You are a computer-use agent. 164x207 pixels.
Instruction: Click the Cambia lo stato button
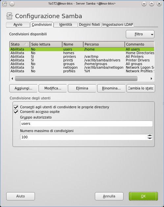tap(141, 88)
